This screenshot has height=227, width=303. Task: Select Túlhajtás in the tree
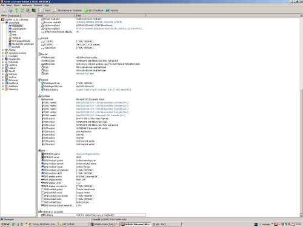click(16, 38)
